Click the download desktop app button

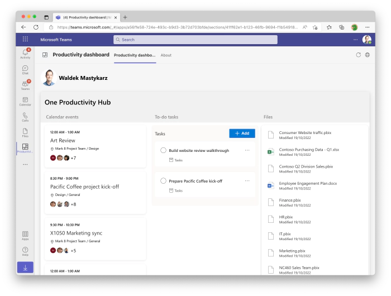pos(25,268)
